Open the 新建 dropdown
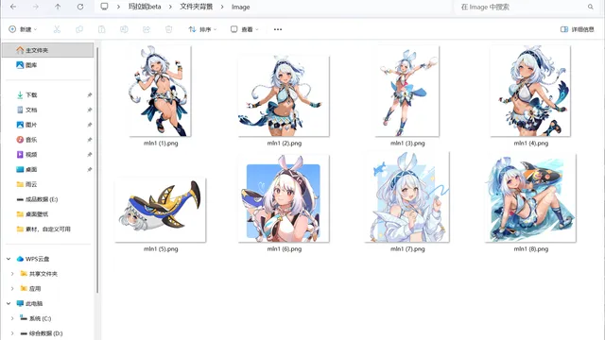 click(23, 29)
